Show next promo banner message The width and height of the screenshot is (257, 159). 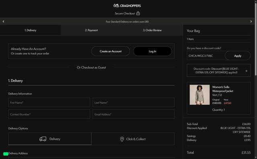pos(251,21)
